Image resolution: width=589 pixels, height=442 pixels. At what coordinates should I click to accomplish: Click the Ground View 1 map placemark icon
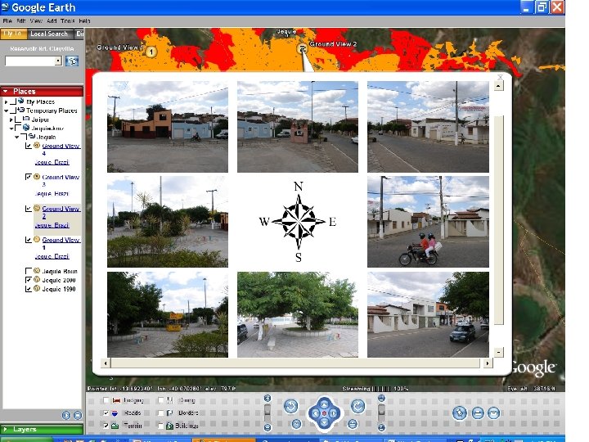pyautogui.click(x=151, y=52)
